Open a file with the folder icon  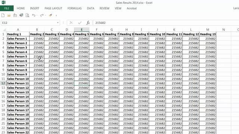click(x=9, y=15)
